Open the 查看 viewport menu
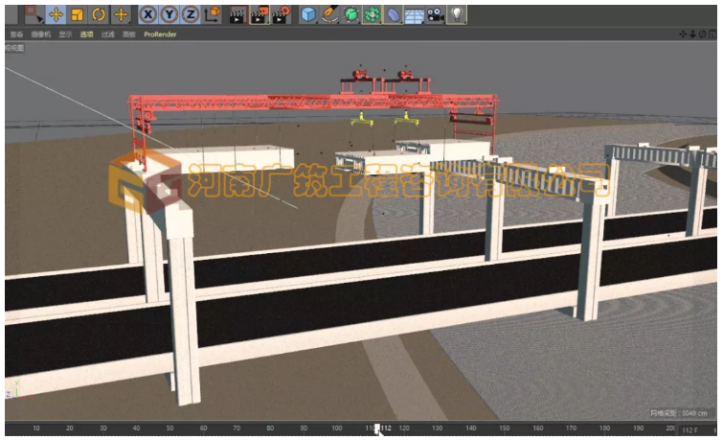Viewport: 723px width, 440px height. tap(16, 35)
